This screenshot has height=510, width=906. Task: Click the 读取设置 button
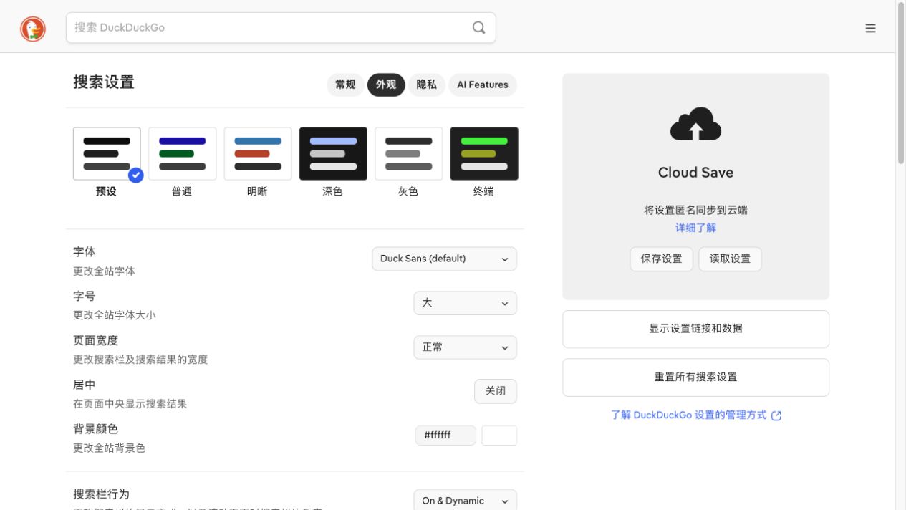[x=730, y=259]
